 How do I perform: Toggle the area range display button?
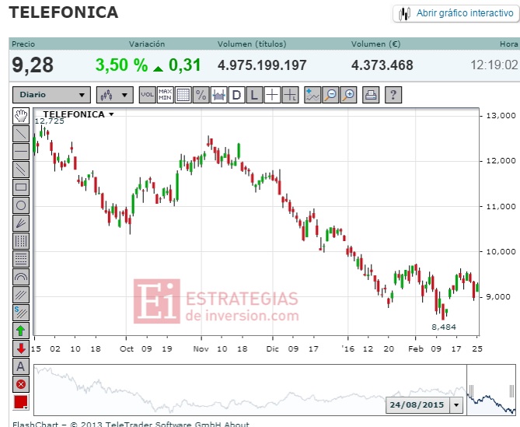[219, 95]
